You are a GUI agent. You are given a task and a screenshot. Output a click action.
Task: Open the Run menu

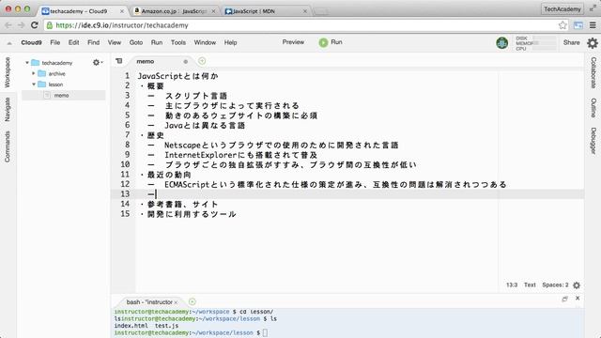(157, 42)
